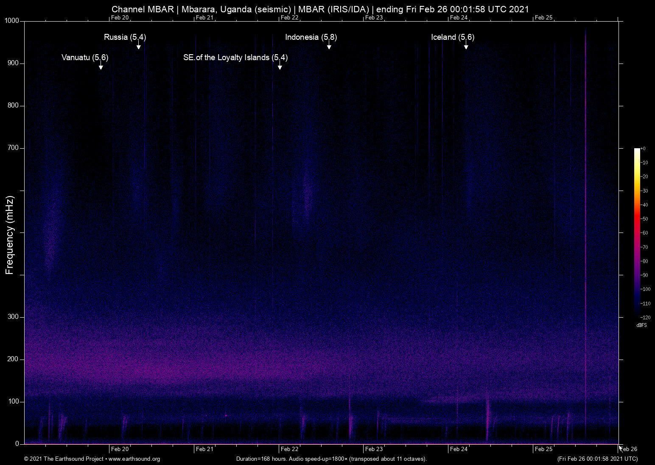Click the Loyalty Islands (5.4) arrow marker
The width and height of the screenshot is (655, 465).
pyautogui.click(x=280, y=67)
